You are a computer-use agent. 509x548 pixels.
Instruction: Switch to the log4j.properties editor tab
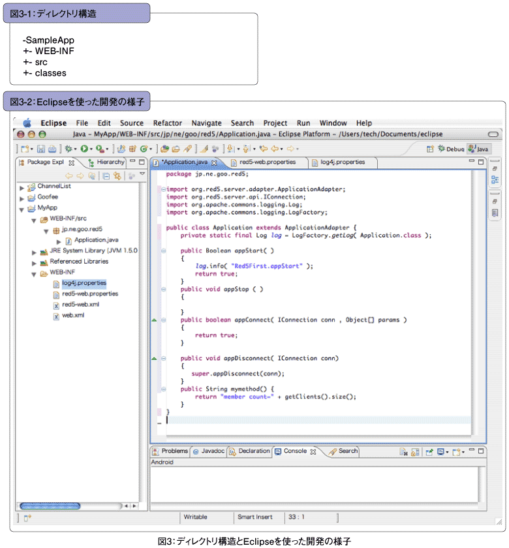click(x=343, y=162)
